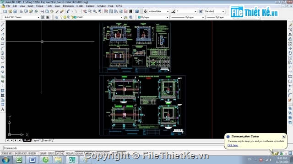Select the Line tool in Draw toolbar
The image size is (293, 164).
coord(3,25)
